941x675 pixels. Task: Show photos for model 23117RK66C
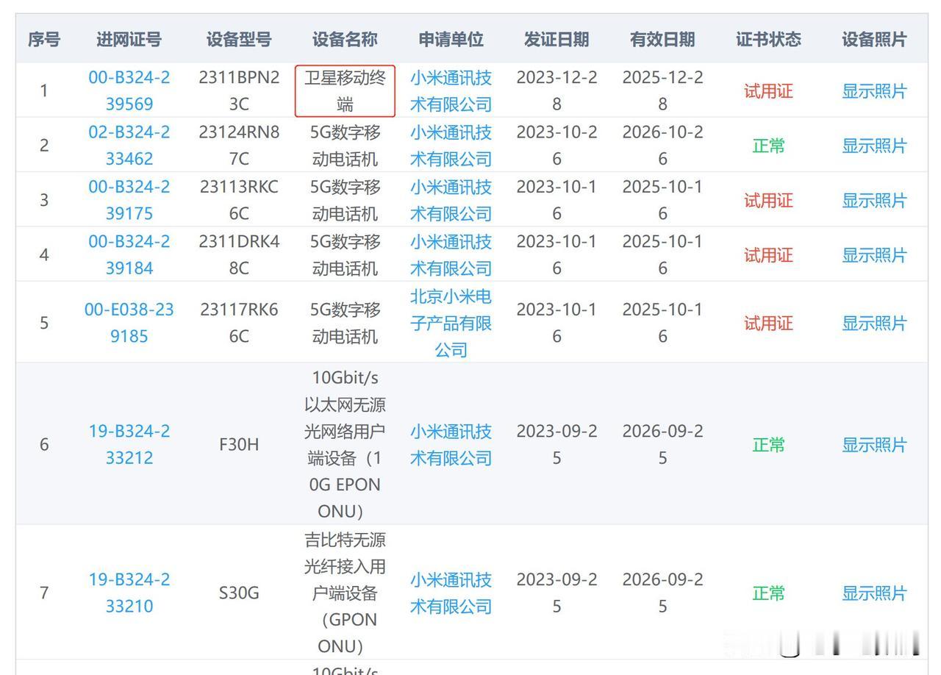[874, 323]
